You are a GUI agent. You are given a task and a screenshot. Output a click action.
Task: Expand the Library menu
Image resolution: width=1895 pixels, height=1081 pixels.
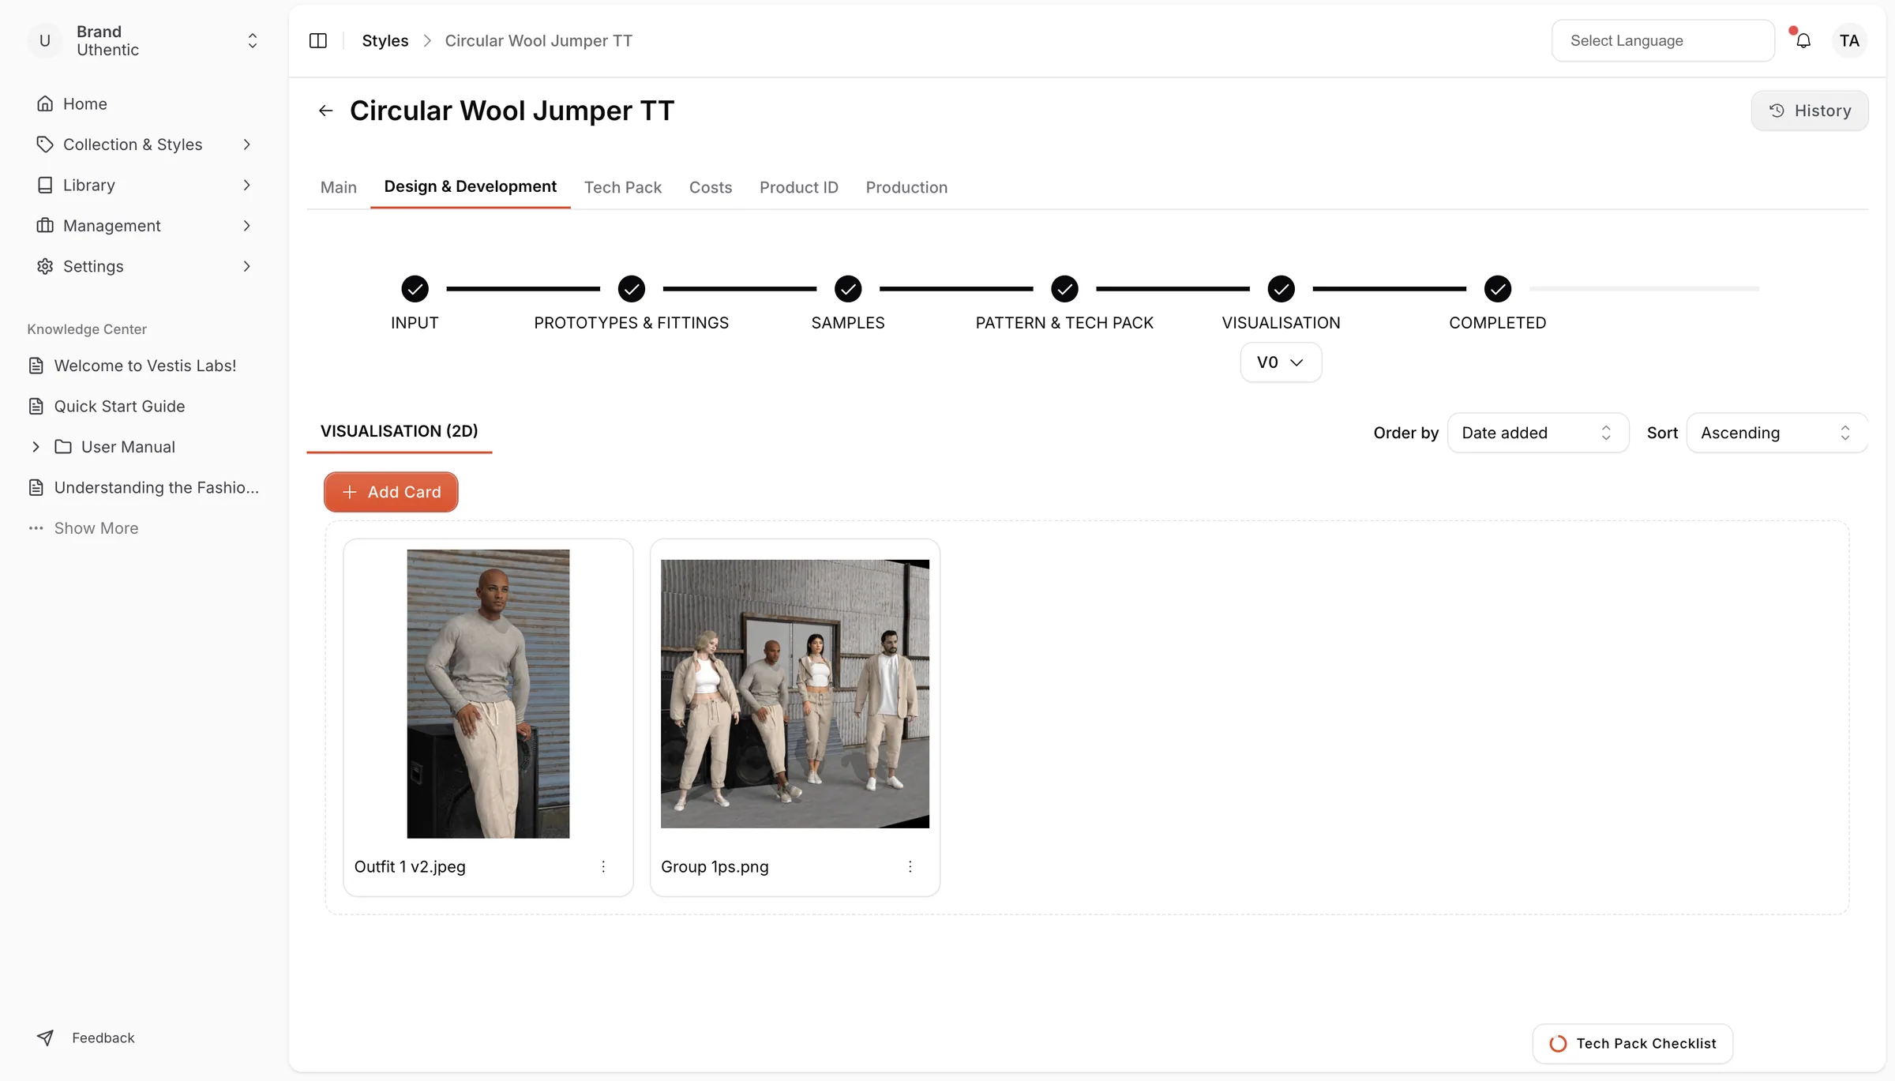[x=145, y=185]
